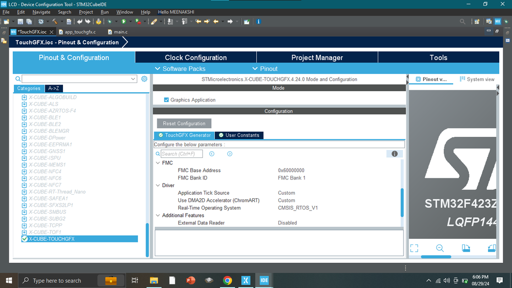Click the Categories button

tap(29, 89)
